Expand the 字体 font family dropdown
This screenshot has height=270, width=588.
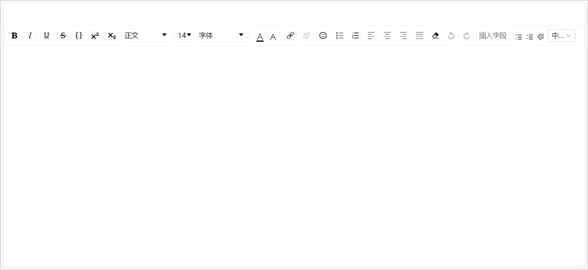pyautogui.click(x=222, y=36)
